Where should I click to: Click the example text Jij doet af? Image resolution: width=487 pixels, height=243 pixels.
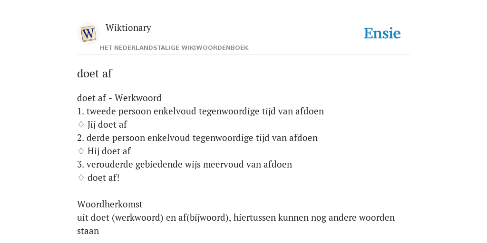(x=107, y=125)
